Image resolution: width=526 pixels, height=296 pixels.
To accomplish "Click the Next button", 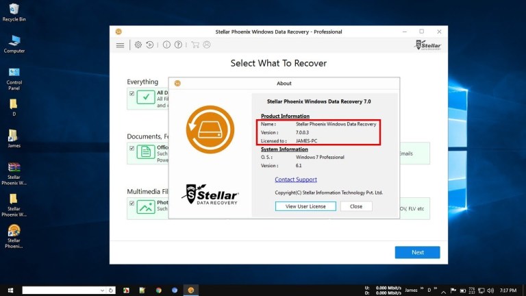I will tap(417, 252).
